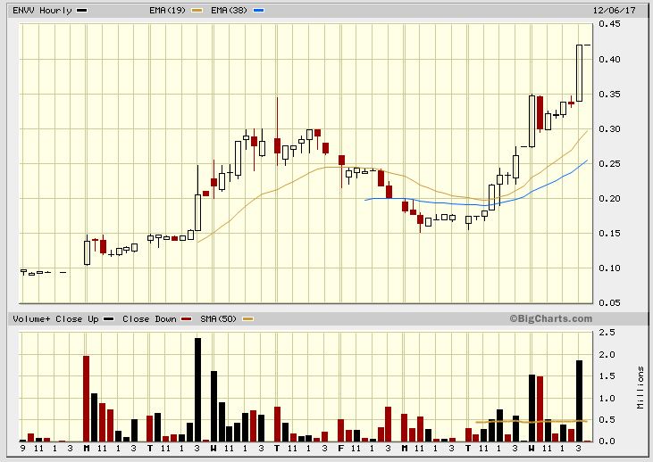Click the 9 hour label on the time axis

[23, 449]
